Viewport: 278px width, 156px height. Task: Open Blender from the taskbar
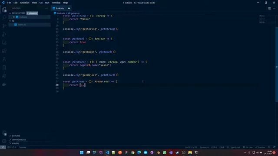point(158,153)
